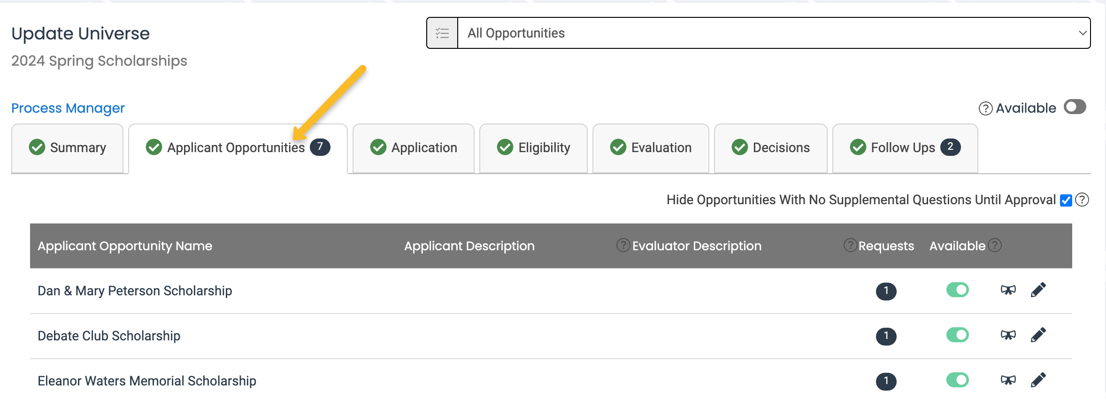1106x400 pixels.
Task: Click the graduation cap icon for Dan & Mary Peterson Scholarship
Action: coord(1007,290)
